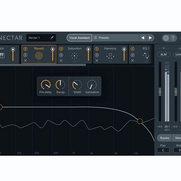Solo the Harmony module
This screenshot has width=181, height=181.
(x=97, y=55)
